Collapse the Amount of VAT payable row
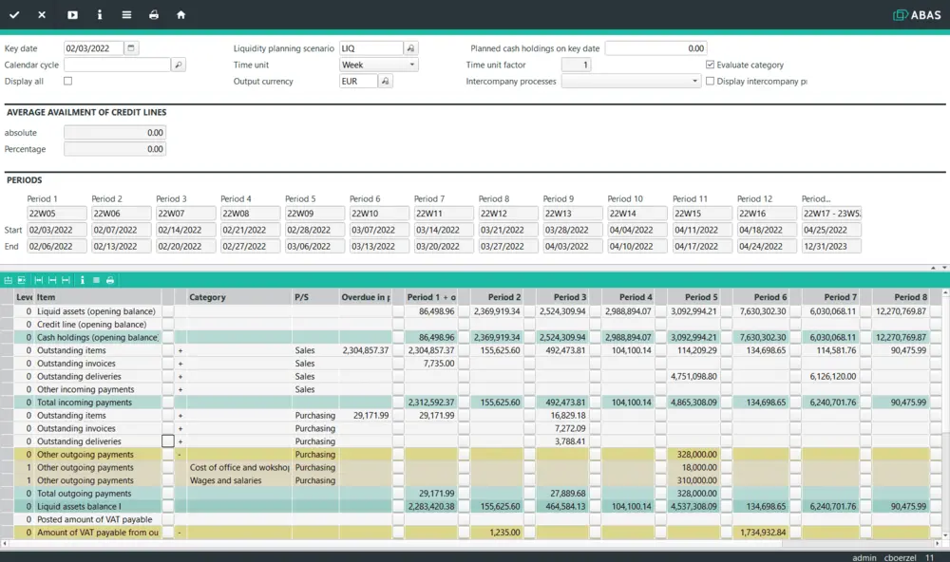The image size is (950, 562). 180,533
